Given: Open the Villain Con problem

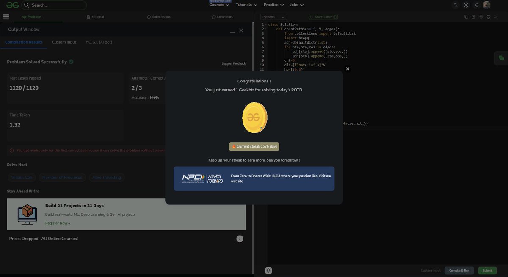Looking at the screenshot, I should pos(22,178).
